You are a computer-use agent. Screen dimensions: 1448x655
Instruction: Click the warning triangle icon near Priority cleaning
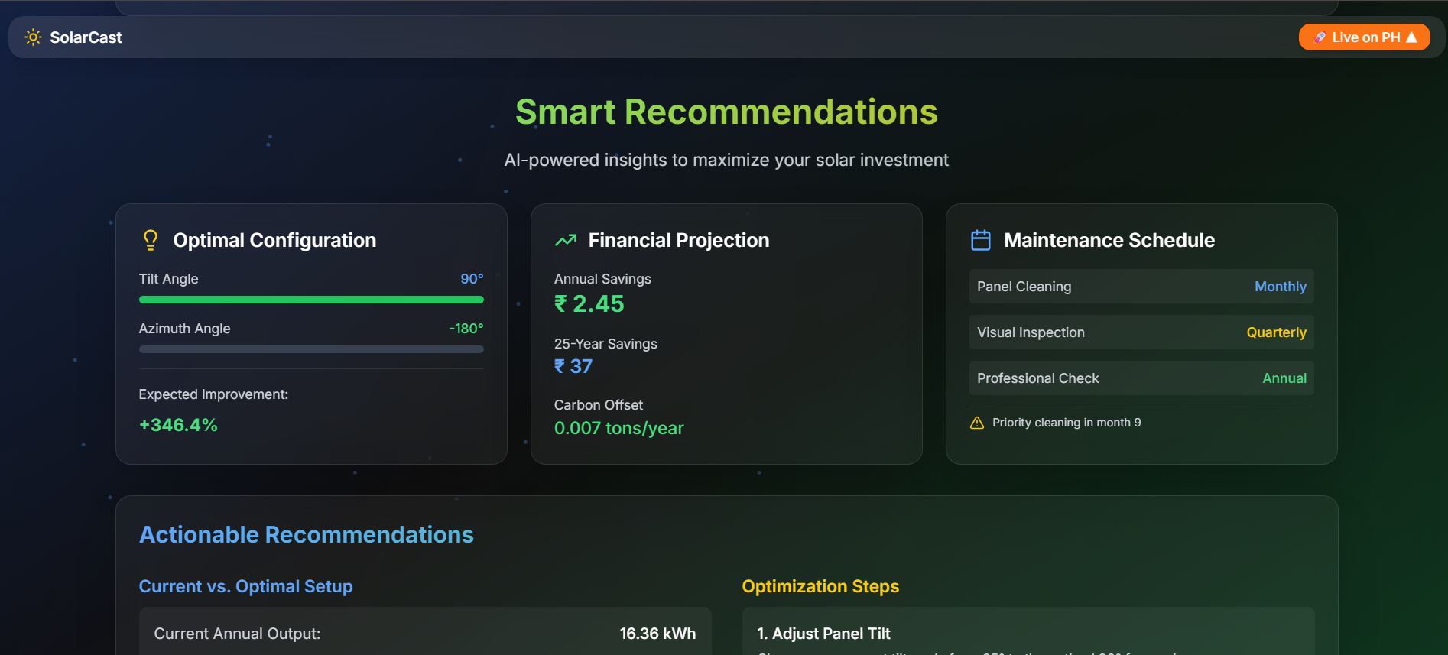(x=977, y=423)
